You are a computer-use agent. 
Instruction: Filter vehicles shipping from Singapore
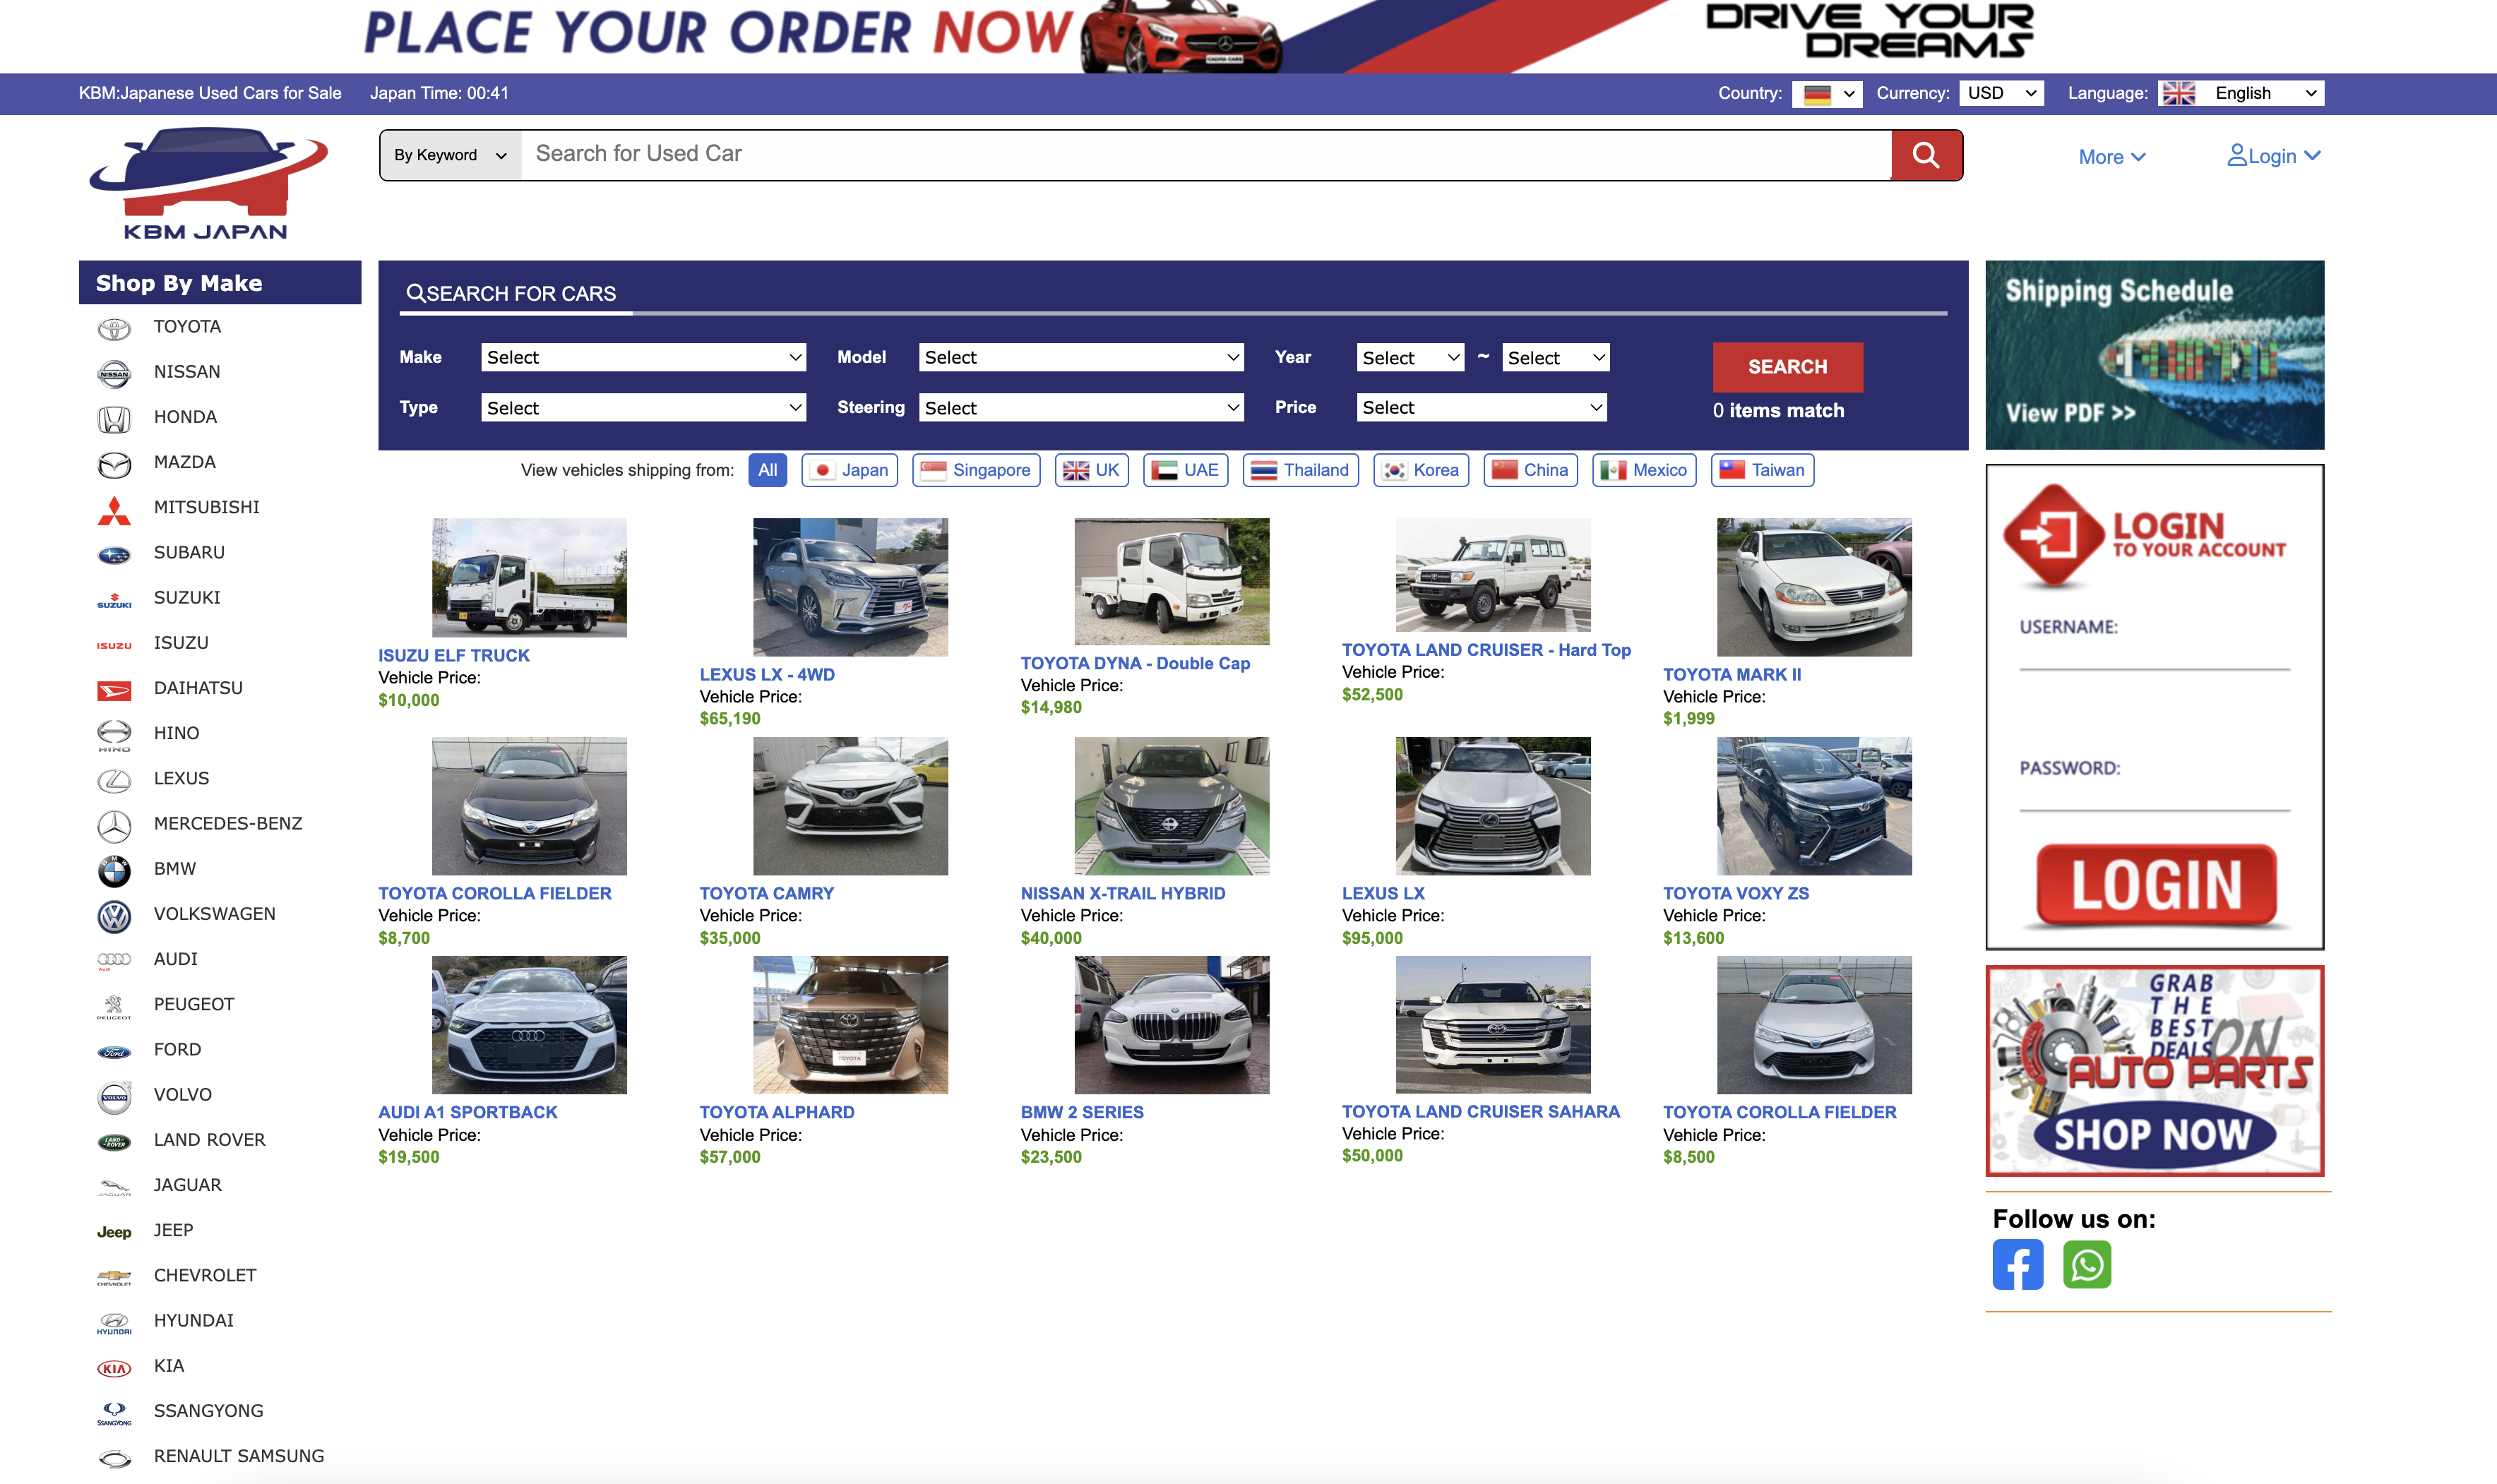(976, 470)
